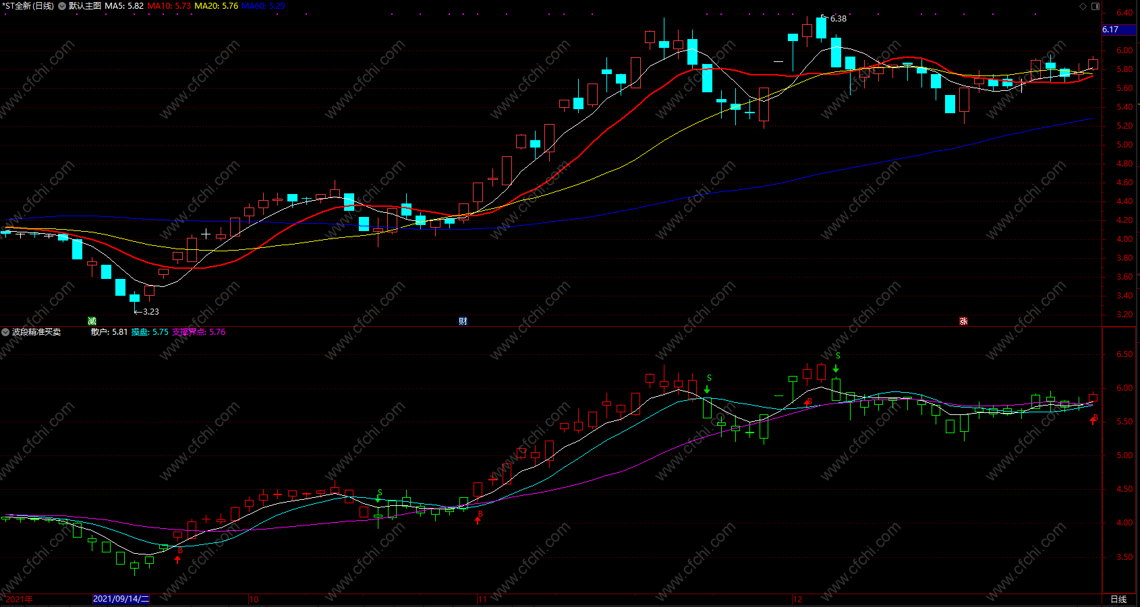The height and width of the screenshot is (607, 1140).
Task: Click the 5.00 label on main price axis
Action: tap(1124, 145)
